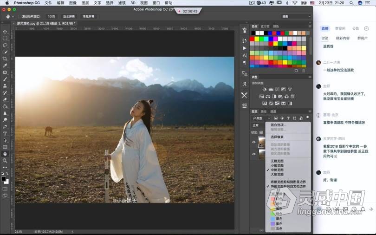Select the Zoom magnifier tool
376x235 pixels.
5,160
